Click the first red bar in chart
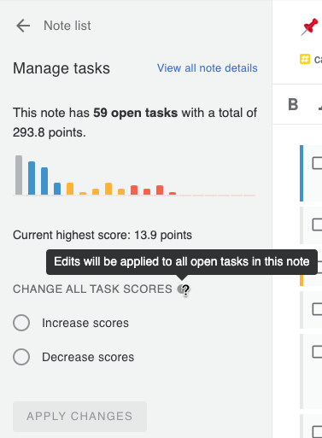 pos(134,190)
